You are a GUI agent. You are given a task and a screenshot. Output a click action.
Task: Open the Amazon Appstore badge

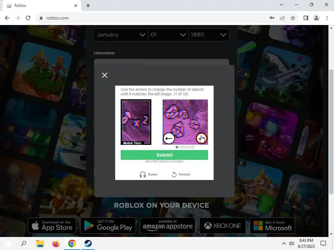click(x=167, y=226)
